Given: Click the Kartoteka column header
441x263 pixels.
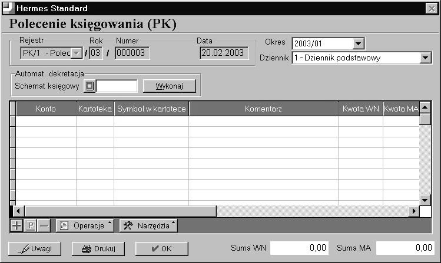Looking at the screenshot, I should [95, 109].
